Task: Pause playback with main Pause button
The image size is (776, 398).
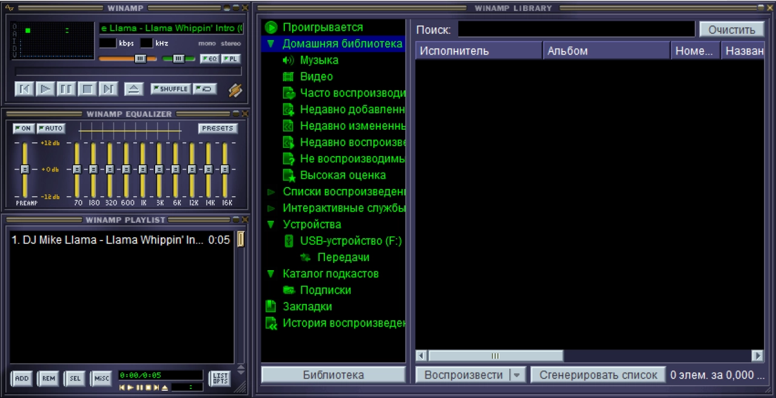Action: pos(66,89)
